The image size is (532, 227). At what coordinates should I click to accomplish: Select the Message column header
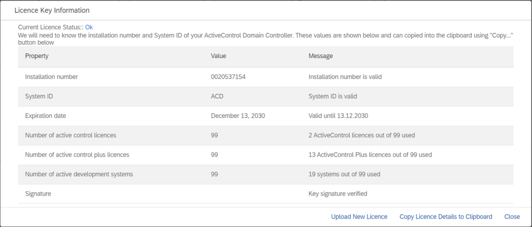point(321,56)
